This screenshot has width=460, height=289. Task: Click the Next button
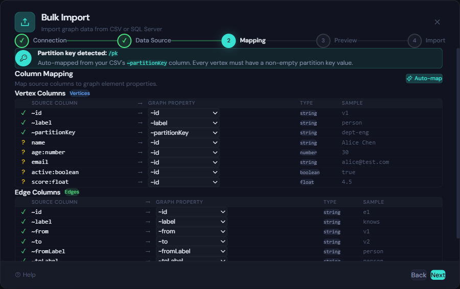[438, 275]
